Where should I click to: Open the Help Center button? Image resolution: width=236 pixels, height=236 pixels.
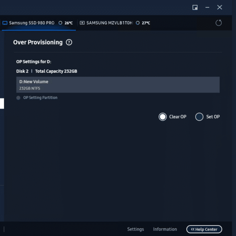204,229
